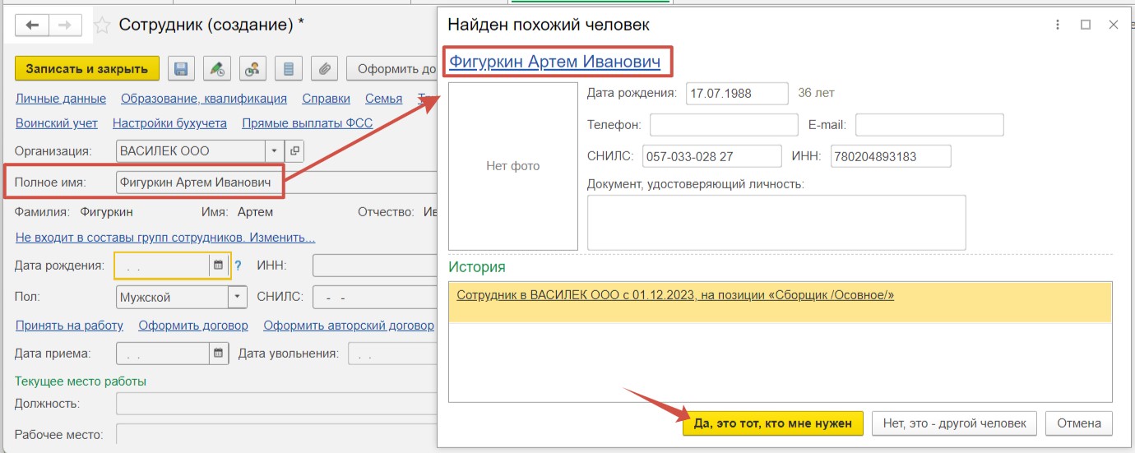Click the Должность field

coord(277,404)
